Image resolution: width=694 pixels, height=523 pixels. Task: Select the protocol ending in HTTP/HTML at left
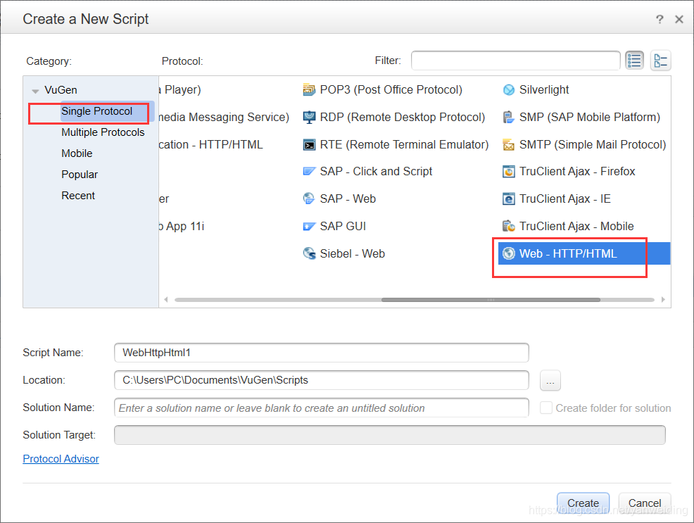tap(210, 145)
